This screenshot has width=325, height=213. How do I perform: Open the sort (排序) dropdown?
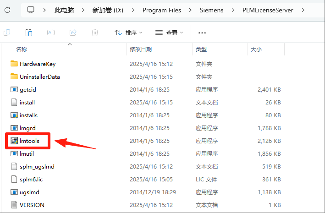point(128,33)
